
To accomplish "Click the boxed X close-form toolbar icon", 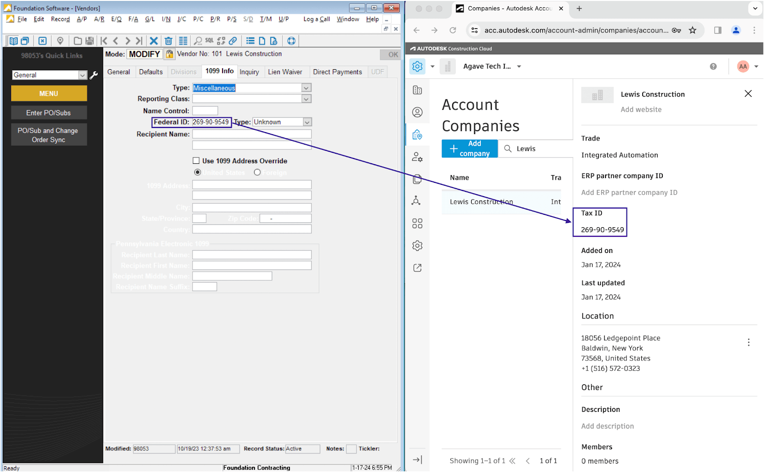I will click(42, 41).
